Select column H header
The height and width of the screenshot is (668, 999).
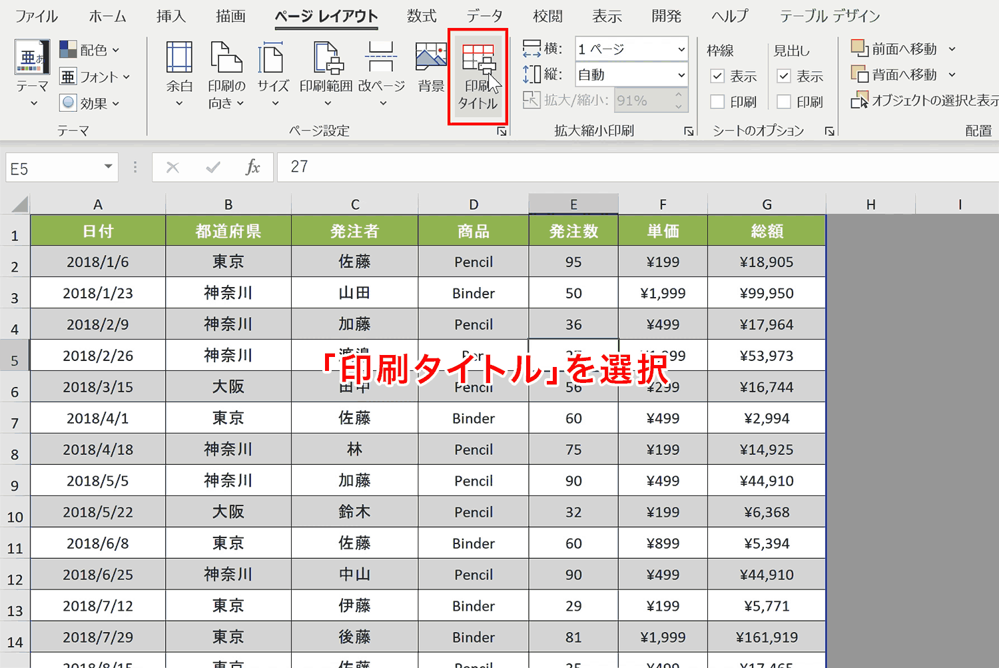tap(870, 204)
